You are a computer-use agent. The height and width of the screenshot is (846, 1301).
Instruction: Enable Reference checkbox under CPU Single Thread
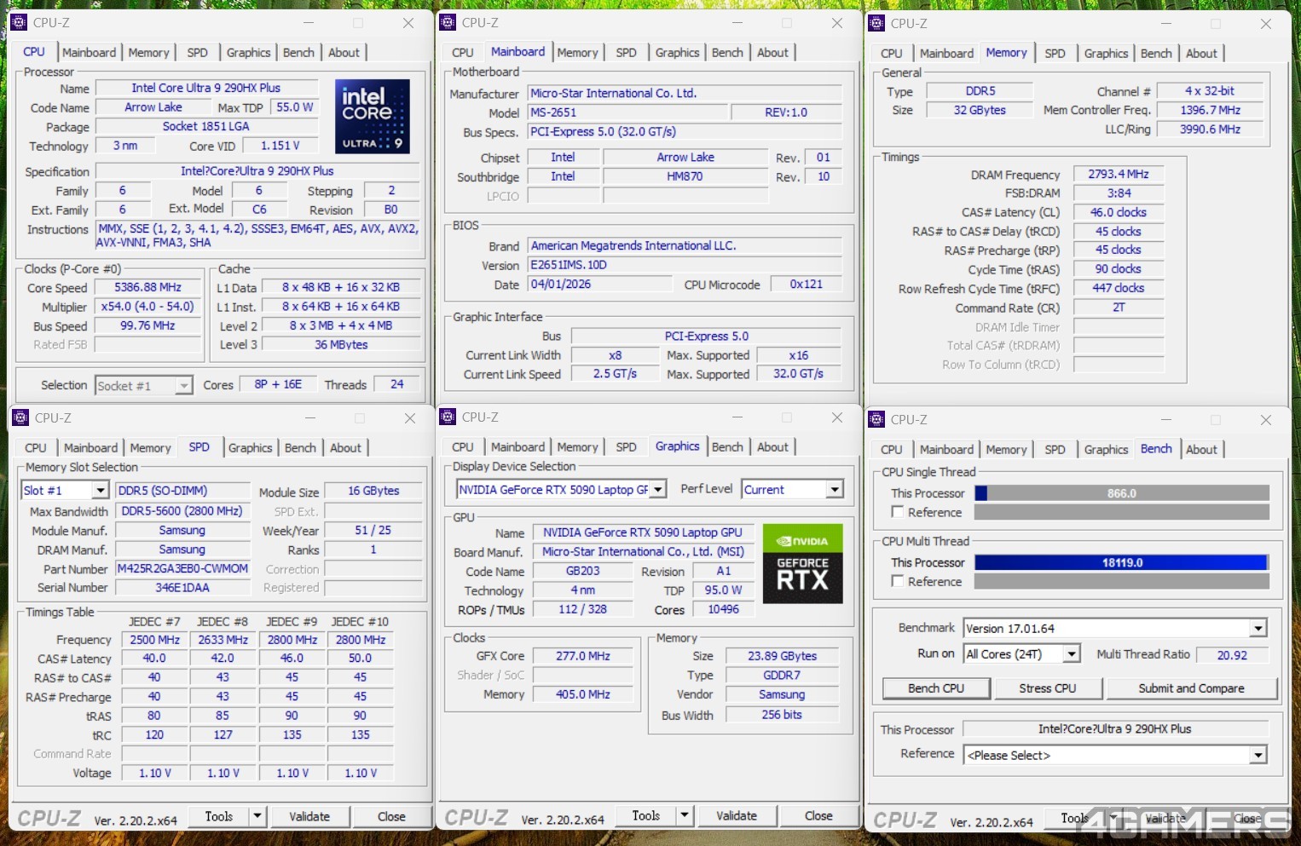pos(898,512)
